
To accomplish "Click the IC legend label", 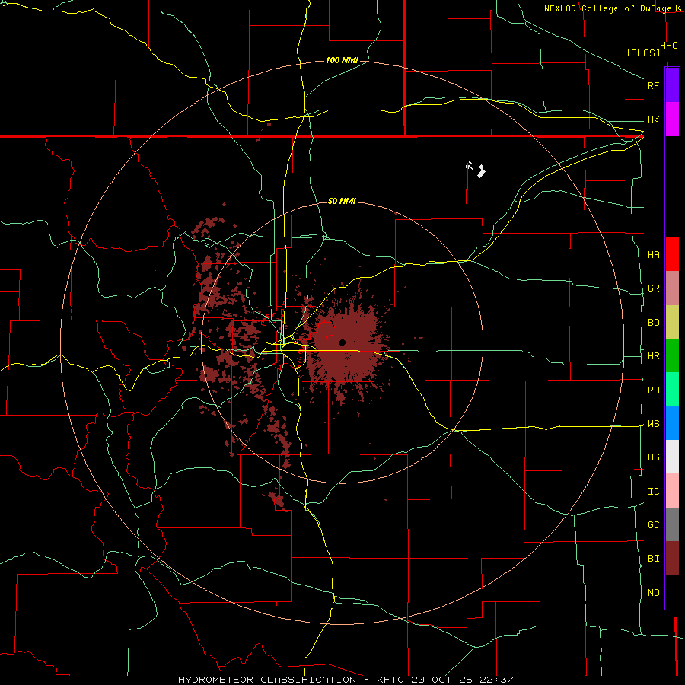I will pyautogui.click(x=653, y=492).
